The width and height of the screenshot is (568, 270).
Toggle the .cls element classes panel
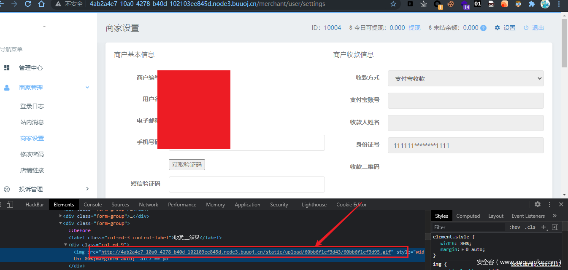point(530,227)
